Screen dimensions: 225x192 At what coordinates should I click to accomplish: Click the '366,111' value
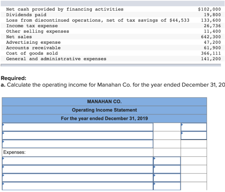tap(211, 53)
